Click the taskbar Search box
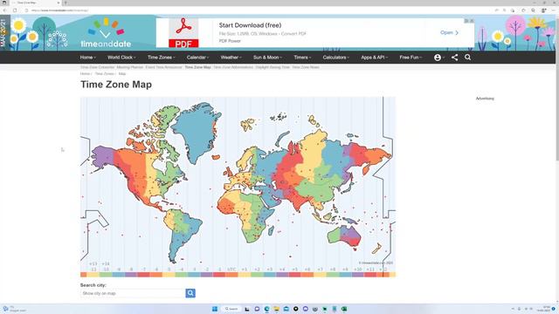This screenshot has height=314, width=559. [231, 309]
